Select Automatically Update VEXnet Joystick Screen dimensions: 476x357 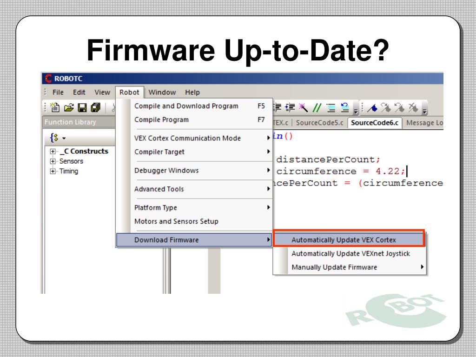pos(350,253)
